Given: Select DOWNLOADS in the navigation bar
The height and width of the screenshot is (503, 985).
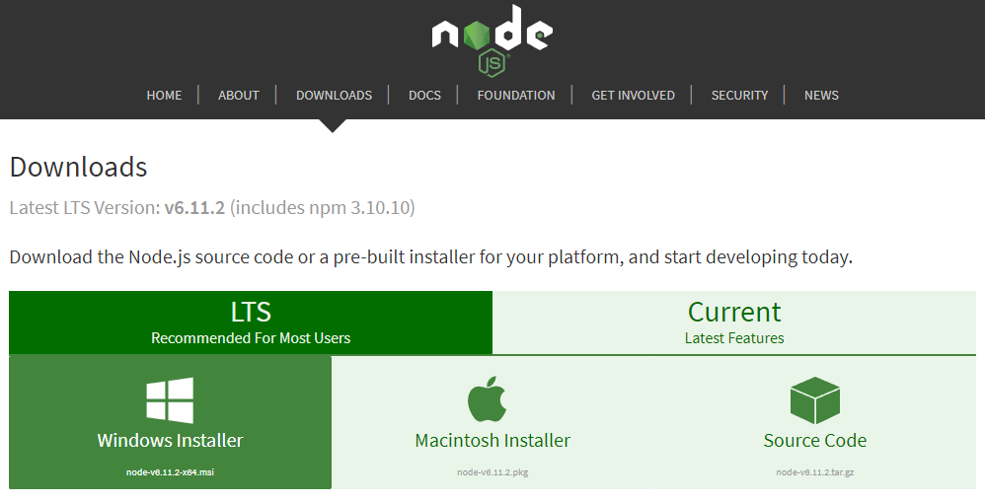Looking at the screenshot, I should 334,96.
